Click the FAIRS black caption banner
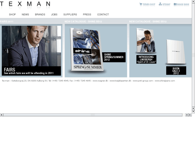 (31, 71)
